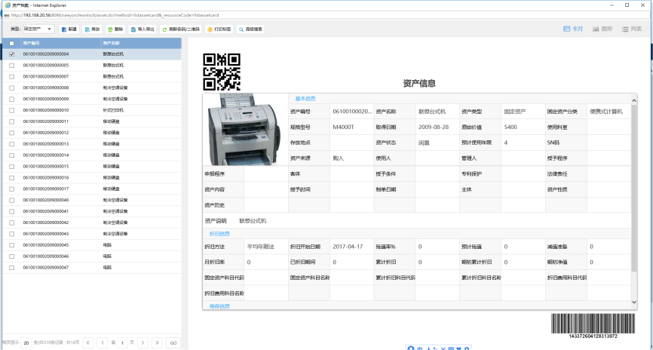Uncheck the row for asset 0610010002009000004
Viewport: 653px width, 350px height.
(x=11, y=54)
